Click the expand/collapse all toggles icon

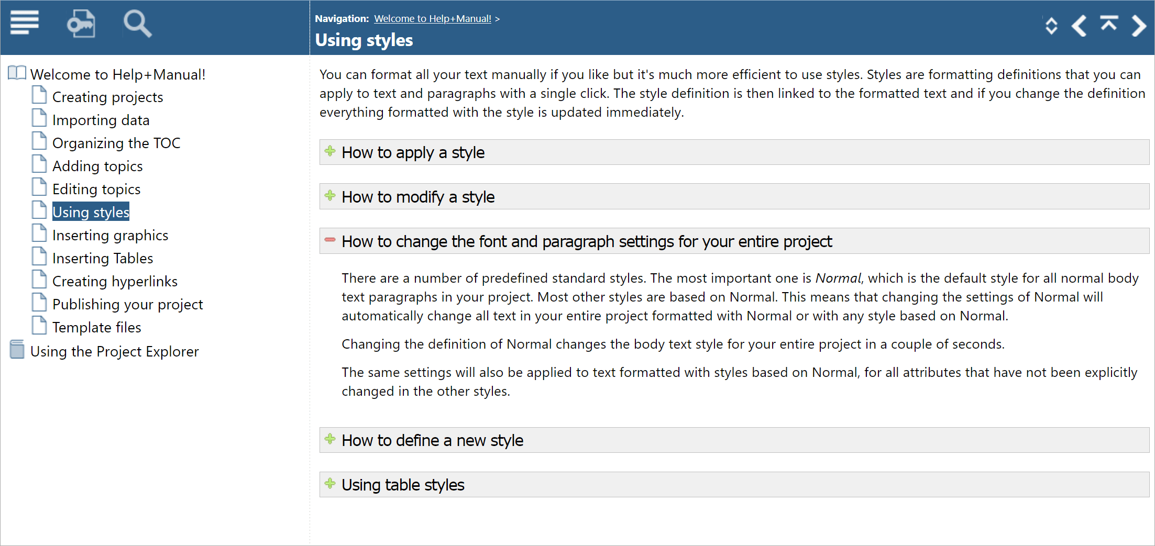(1051, 26)
